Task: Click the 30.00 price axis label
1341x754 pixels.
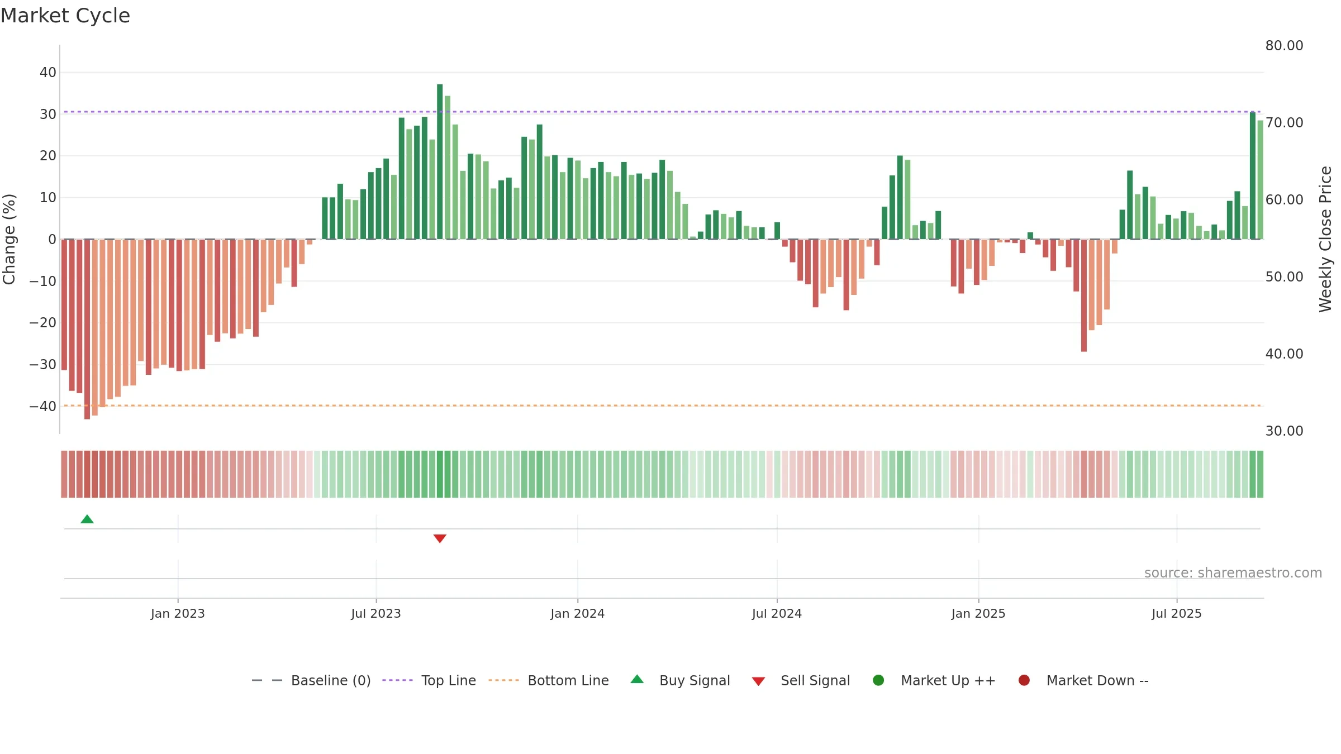Action: (1284, 431)
